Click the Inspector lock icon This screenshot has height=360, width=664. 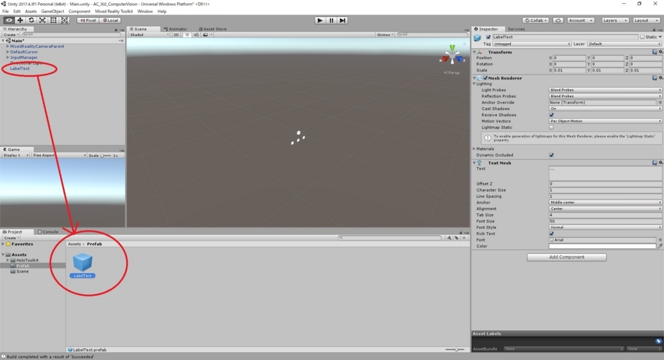pos(654,30)
